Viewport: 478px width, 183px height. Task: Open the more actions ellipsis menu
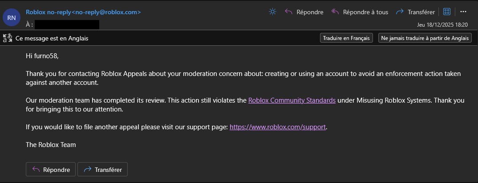pos(463,12)
